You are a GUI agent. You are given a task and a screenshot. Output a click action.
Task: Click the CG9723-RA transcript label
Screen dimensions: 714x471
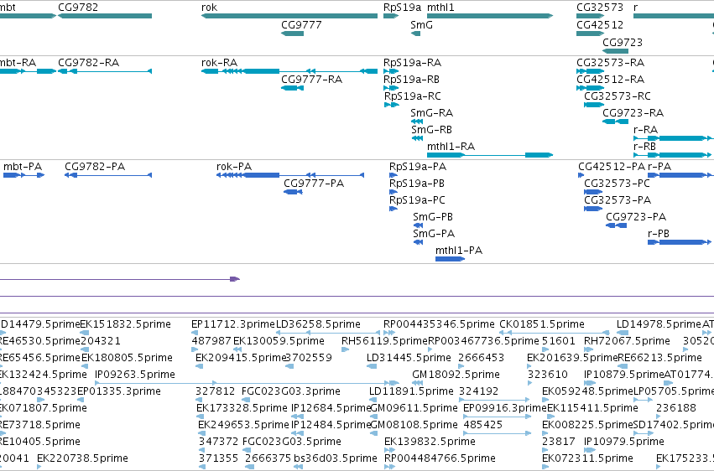coord(633,113)
